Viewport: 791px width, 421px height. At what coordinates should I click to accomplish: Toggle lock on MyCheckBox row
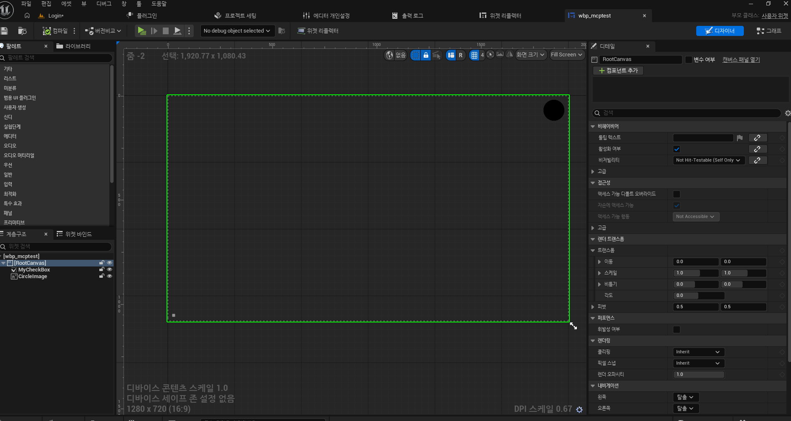[x=101, y=269]
